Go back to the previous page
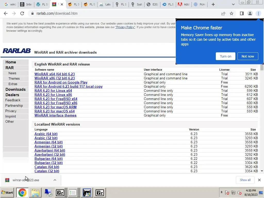The width and height of the screenshot is (264, 198). click(x=6, y=13)
